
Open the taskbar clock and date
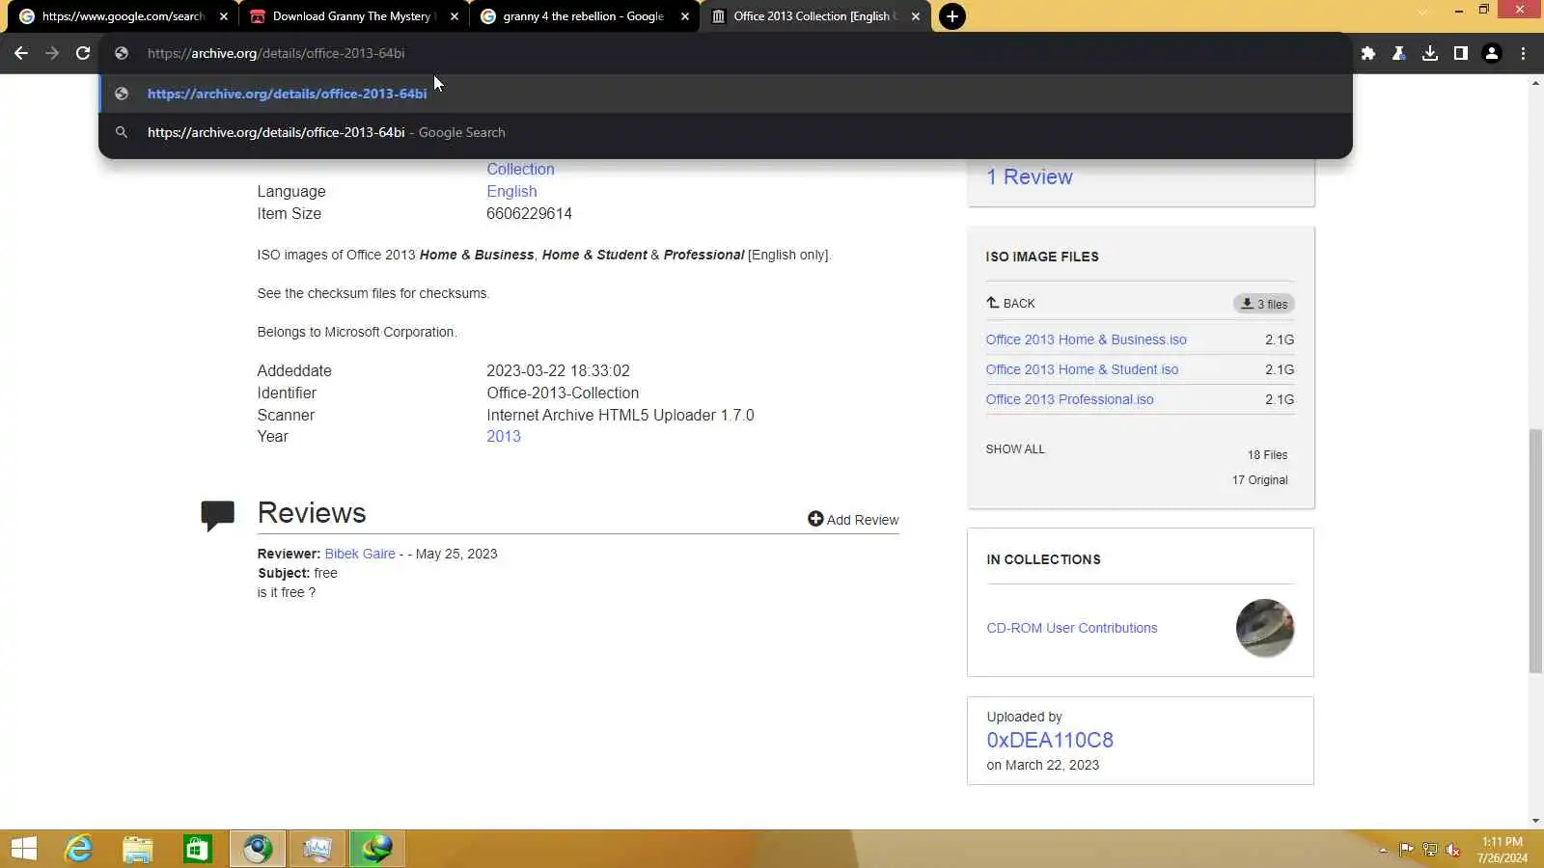tap(1503, 850)
